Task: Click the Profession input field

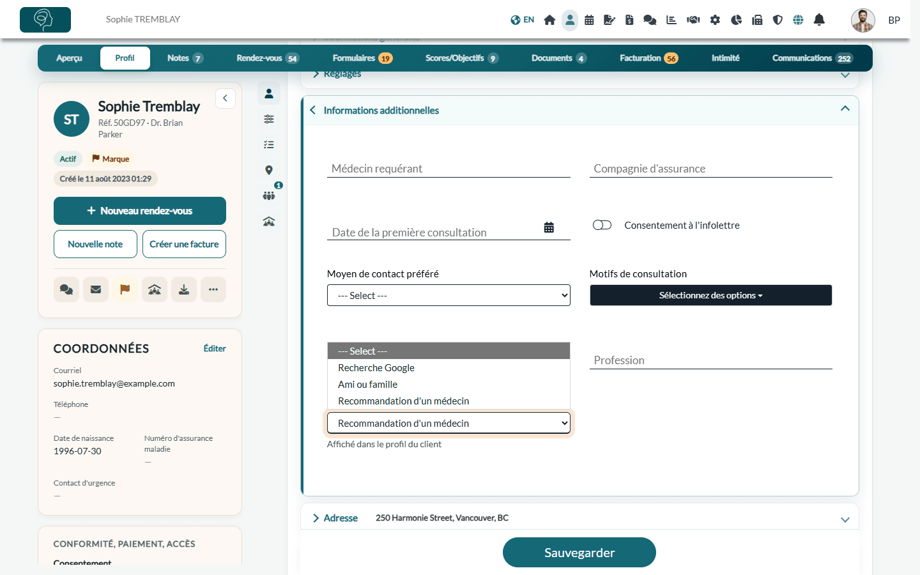Action: pos(710,360)
